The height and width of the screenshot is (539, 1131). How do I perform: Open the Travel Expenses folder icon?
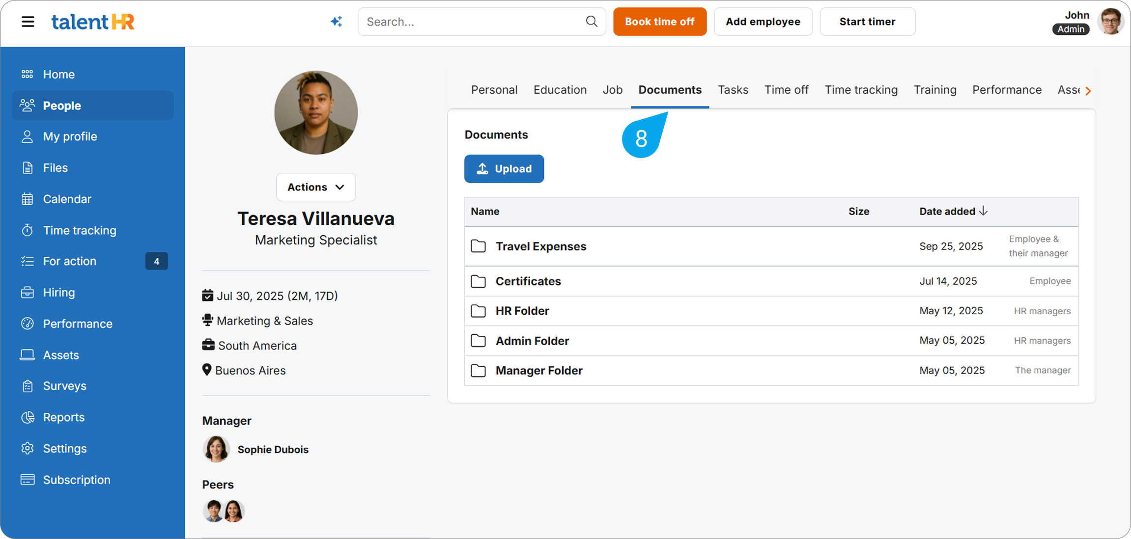[478, 246]
